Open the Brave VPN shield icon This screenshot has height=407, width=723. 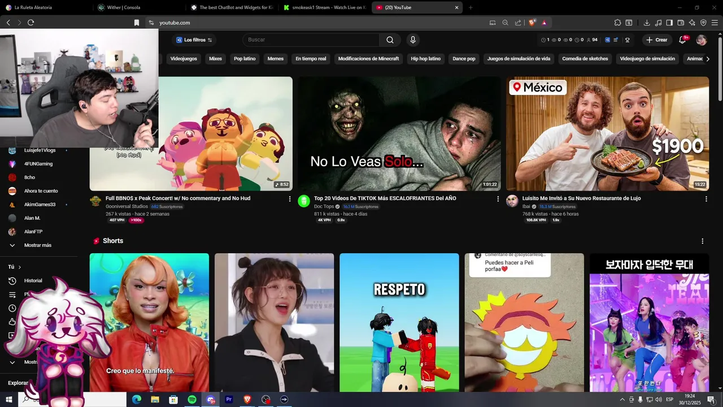(703, 23)
